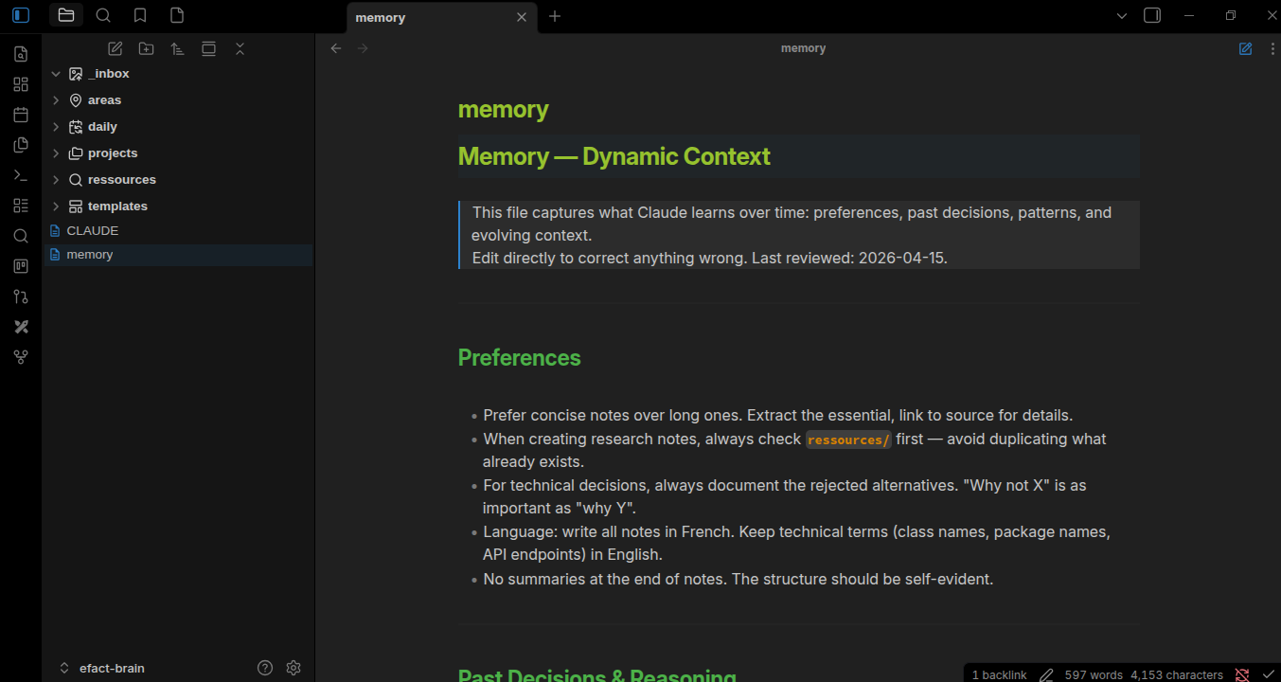The width and height of the screenshot is (1281, 682).
Task: Click the ribbon magnifier icon
Action: 21,236
